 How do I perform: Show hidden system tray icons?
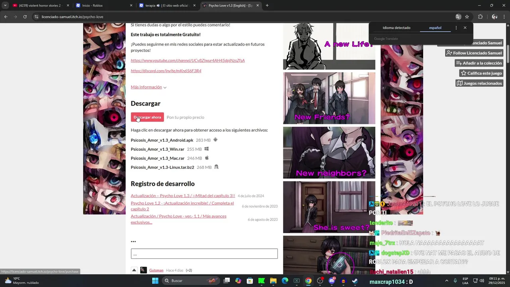click(x=446, y=281)
